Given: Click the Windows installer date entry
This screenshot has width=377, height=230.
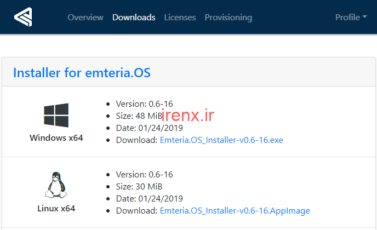Looking at the screenshot, I should (149, 128).
